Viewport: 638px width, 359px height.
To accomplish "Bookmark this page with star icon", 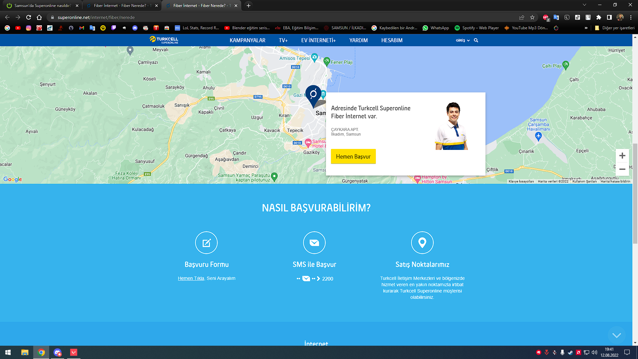I will coord(532,17).
